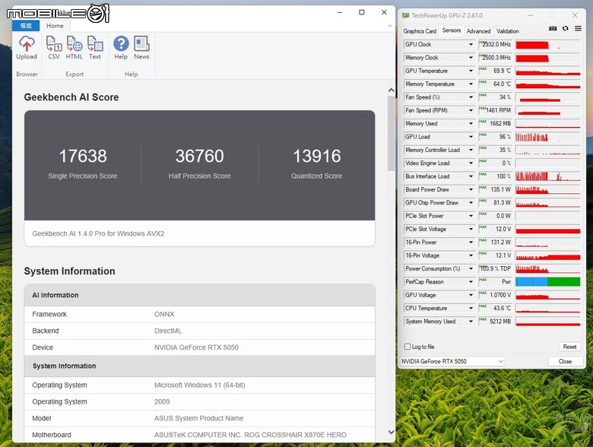Image resolution: width=593 pixels, height=447 pixels.
Task: Export results as CSV
Action: pyautogui.click(x=54, y=48)
